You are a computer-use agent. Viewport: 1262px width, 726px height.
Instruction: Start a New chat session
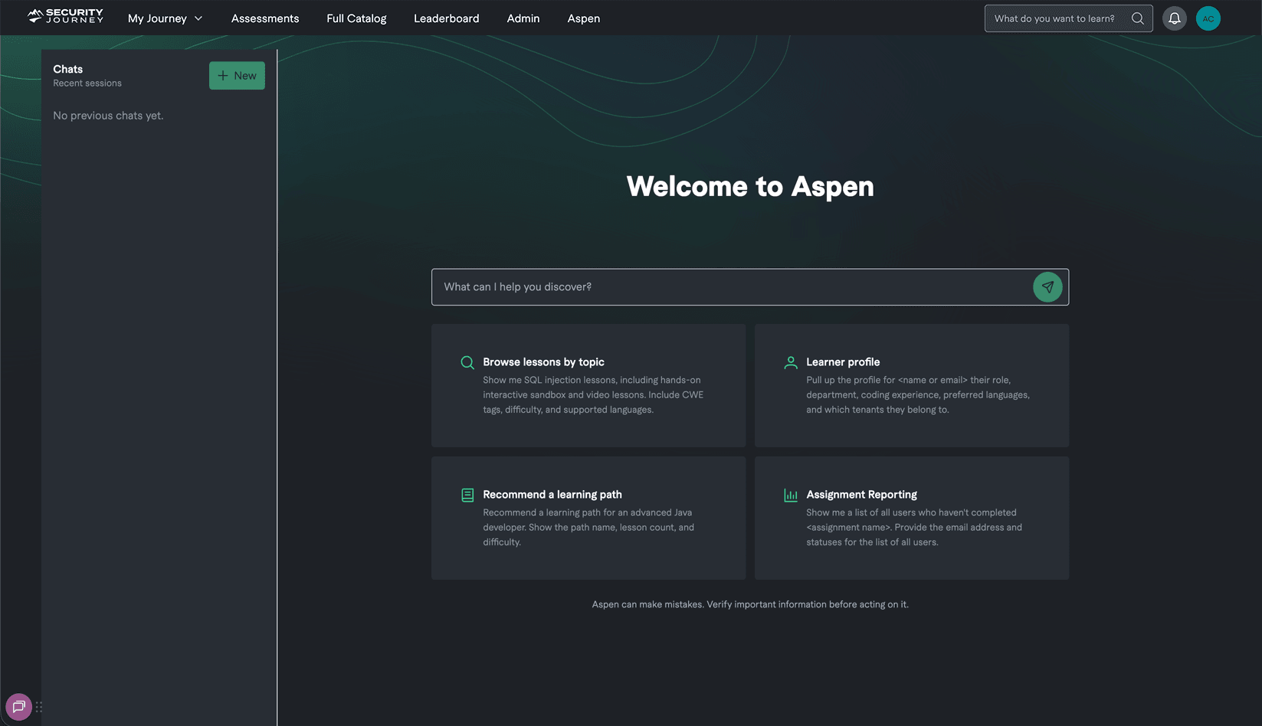(237, 76)
